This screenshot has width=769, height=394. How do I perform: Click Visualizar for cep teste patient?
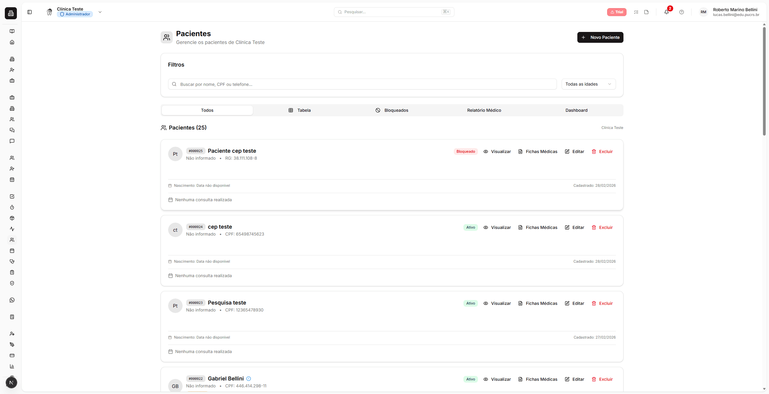coord(497,227)
